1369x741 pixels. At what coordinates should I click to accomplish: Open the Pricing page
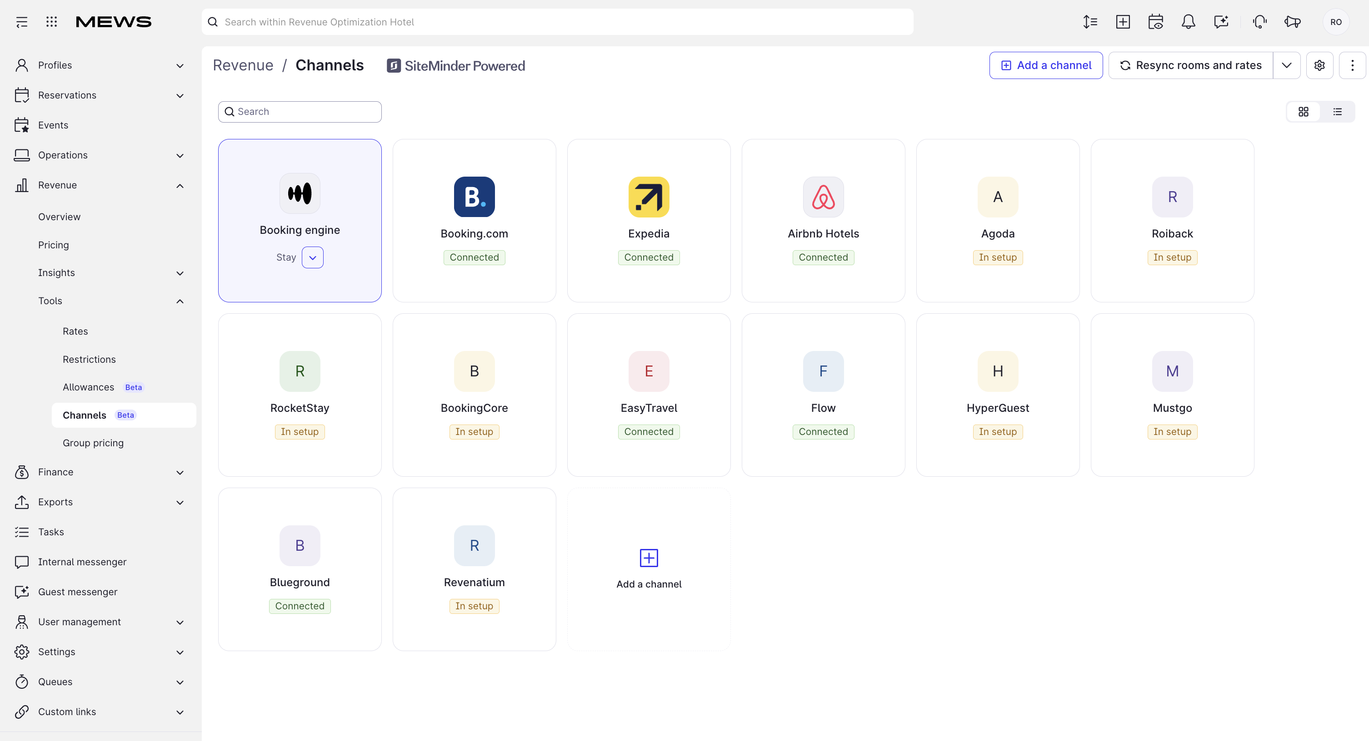[53, 245]
